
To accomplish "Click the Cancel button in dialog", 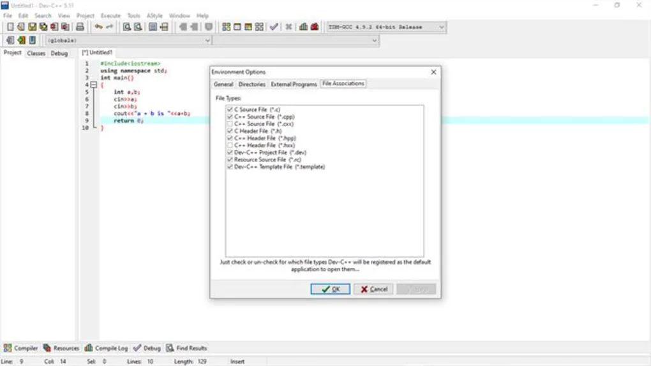I will [373, 289].
